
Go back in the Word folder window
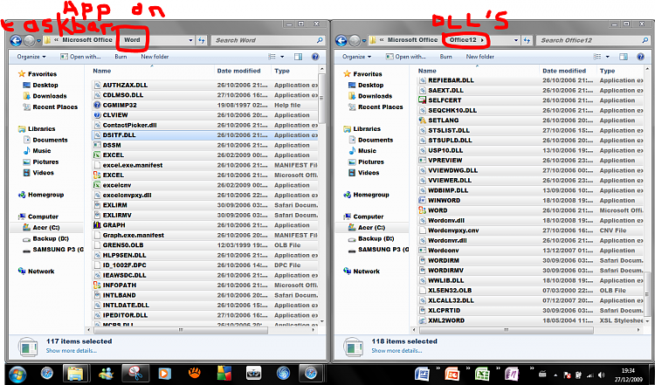pyautogui.click(x=16, y=40)
